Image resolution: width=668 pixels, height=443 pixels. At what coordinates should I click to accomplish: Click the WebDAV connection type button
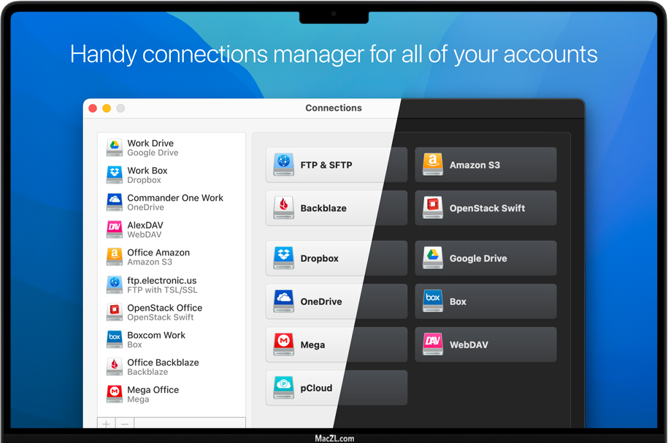point(486,345)
